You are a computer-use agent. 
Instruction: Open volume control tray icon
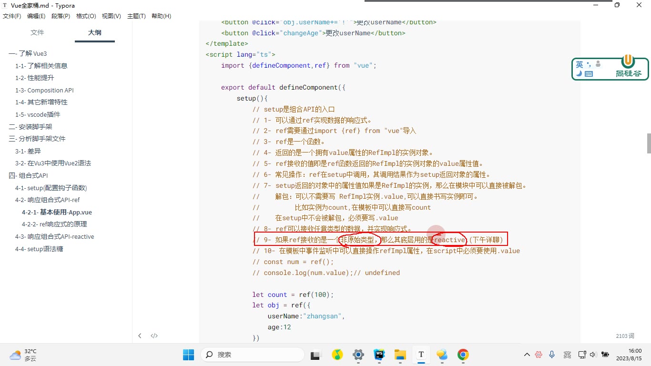click(593, 355)
